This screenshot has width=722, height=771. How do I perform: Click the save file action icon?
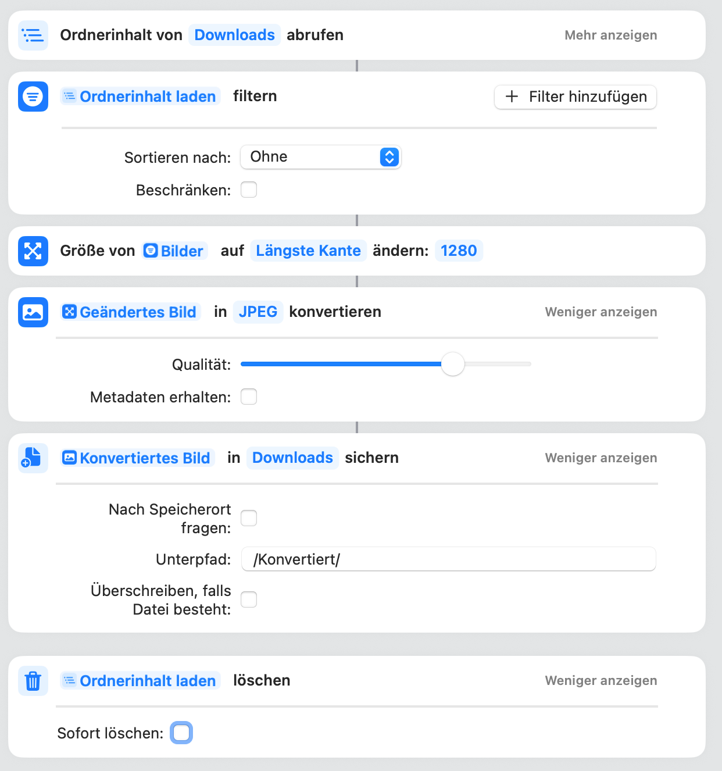pyautogui.click(x=33, y=458)
